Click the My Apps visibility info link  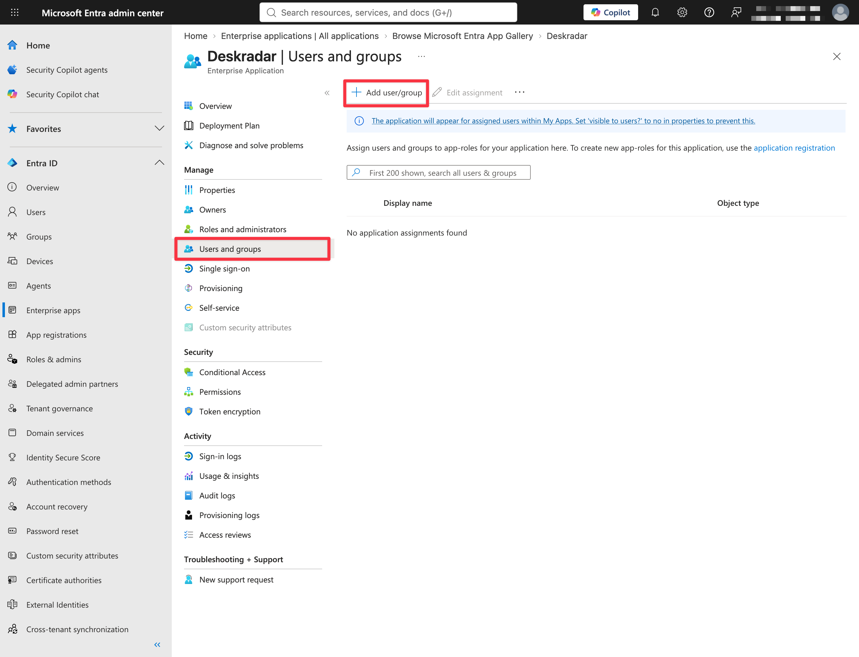(563, 121)
